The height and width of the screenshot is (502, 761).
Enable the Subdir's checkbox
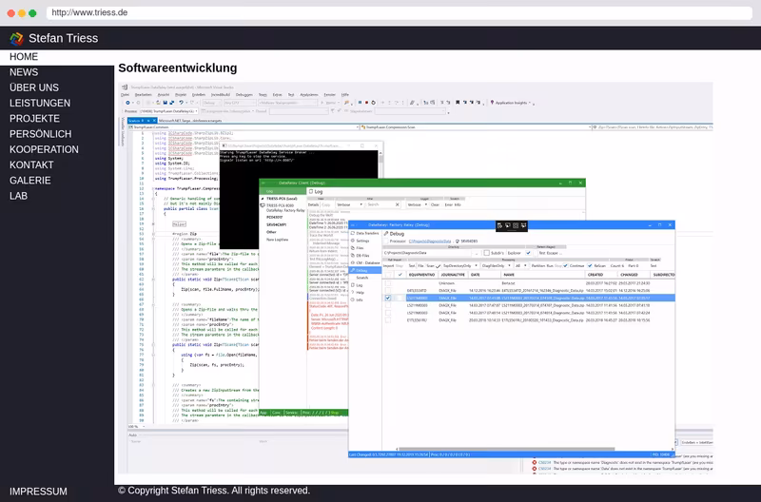pos(486,253)
